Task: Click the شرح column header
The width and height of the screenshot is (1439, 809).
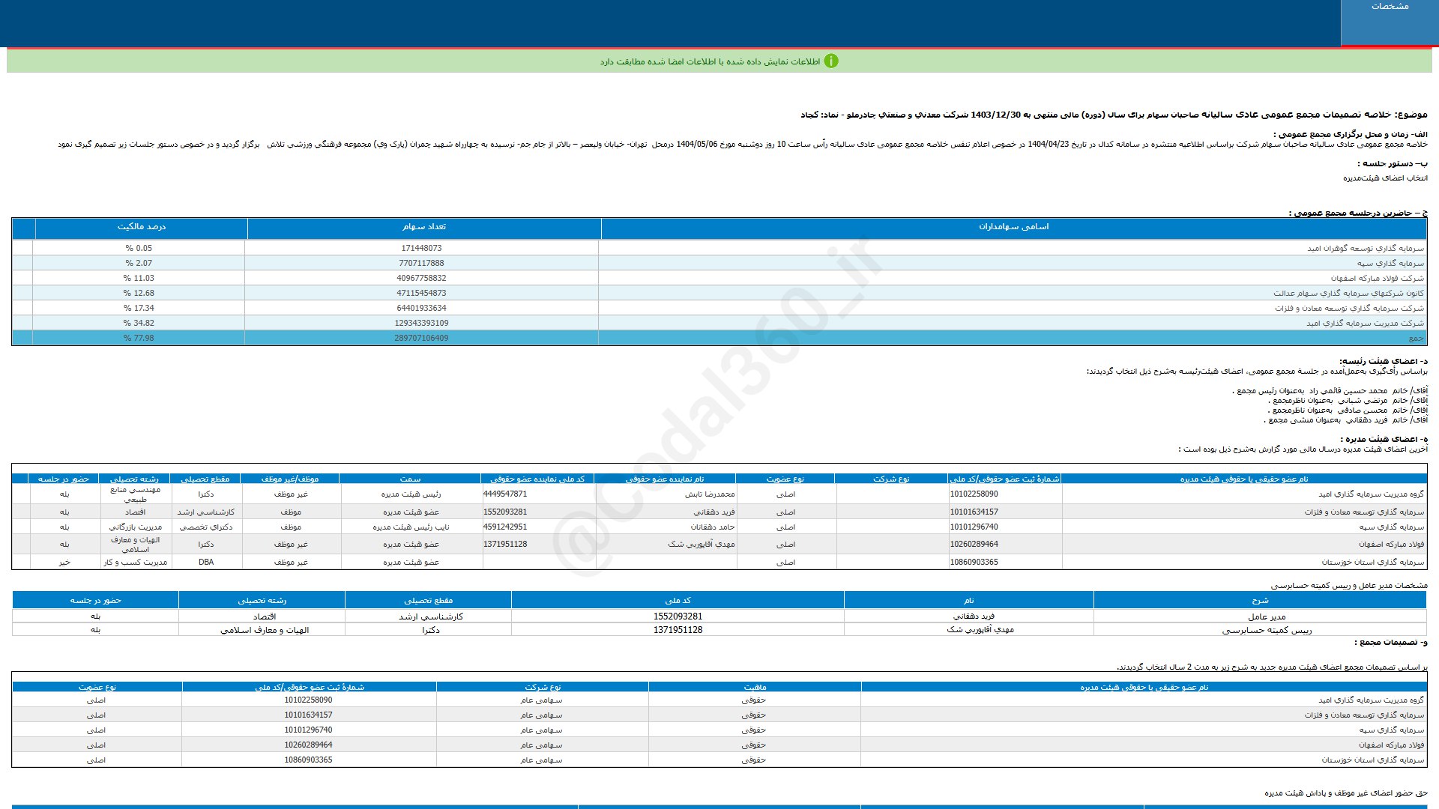Action: [1260, 601]
